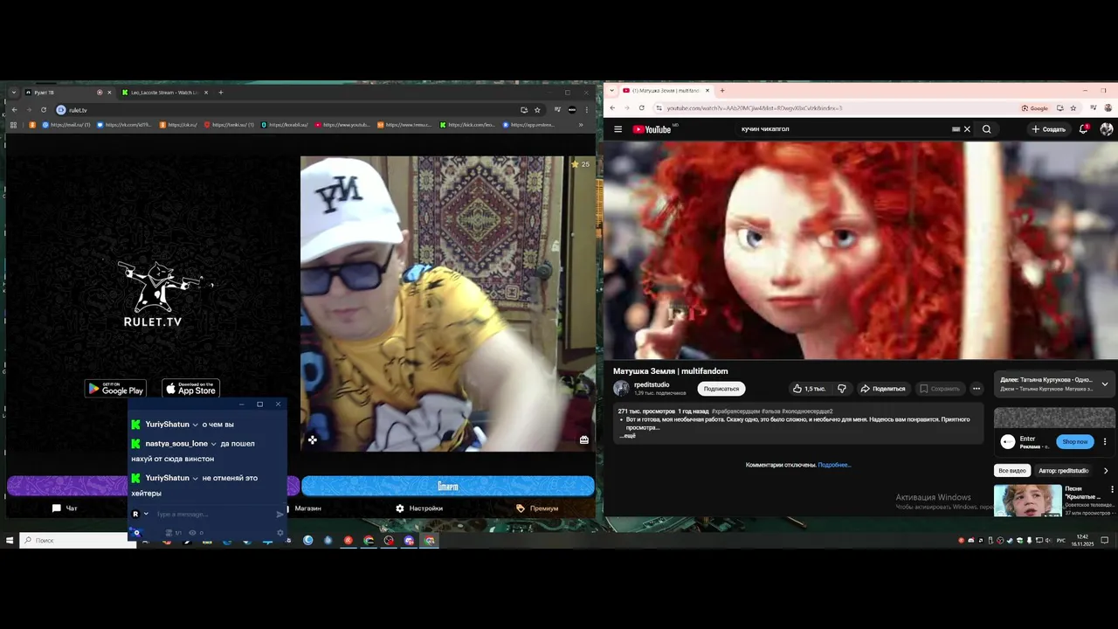Reload the rulet.tv page
Image resolution: width=1118 pixels, height=629 pixels.
pos(44,110)
